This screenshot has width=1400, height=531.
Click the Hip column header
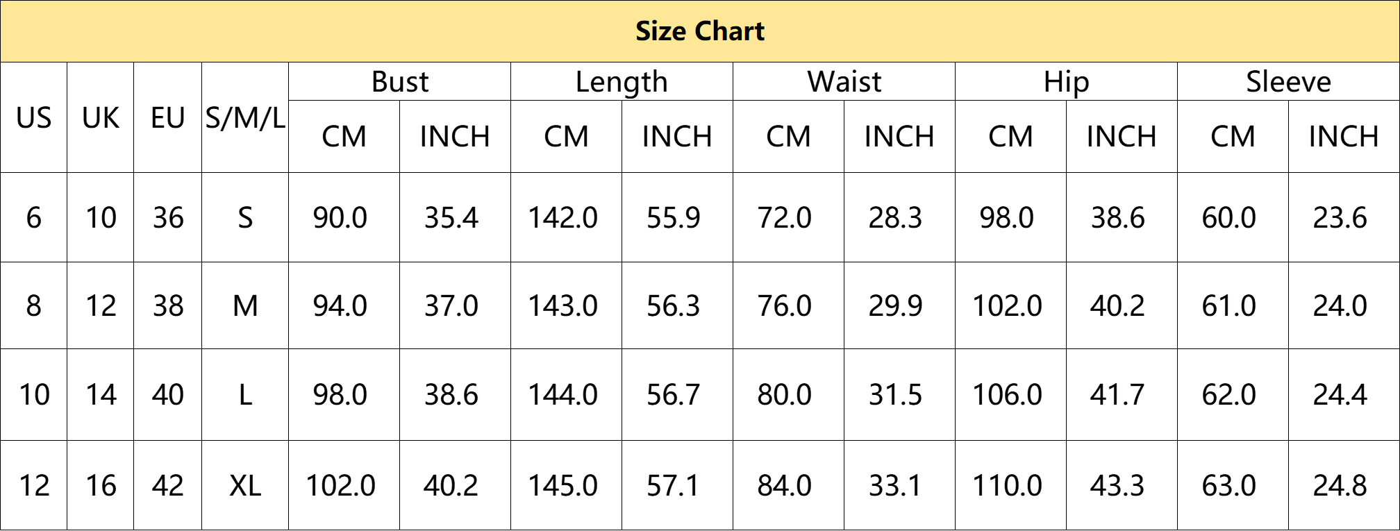pos(1066,82)
